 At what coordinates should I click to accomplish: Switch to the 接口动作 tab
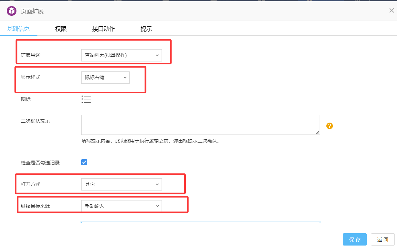(104, 29)
